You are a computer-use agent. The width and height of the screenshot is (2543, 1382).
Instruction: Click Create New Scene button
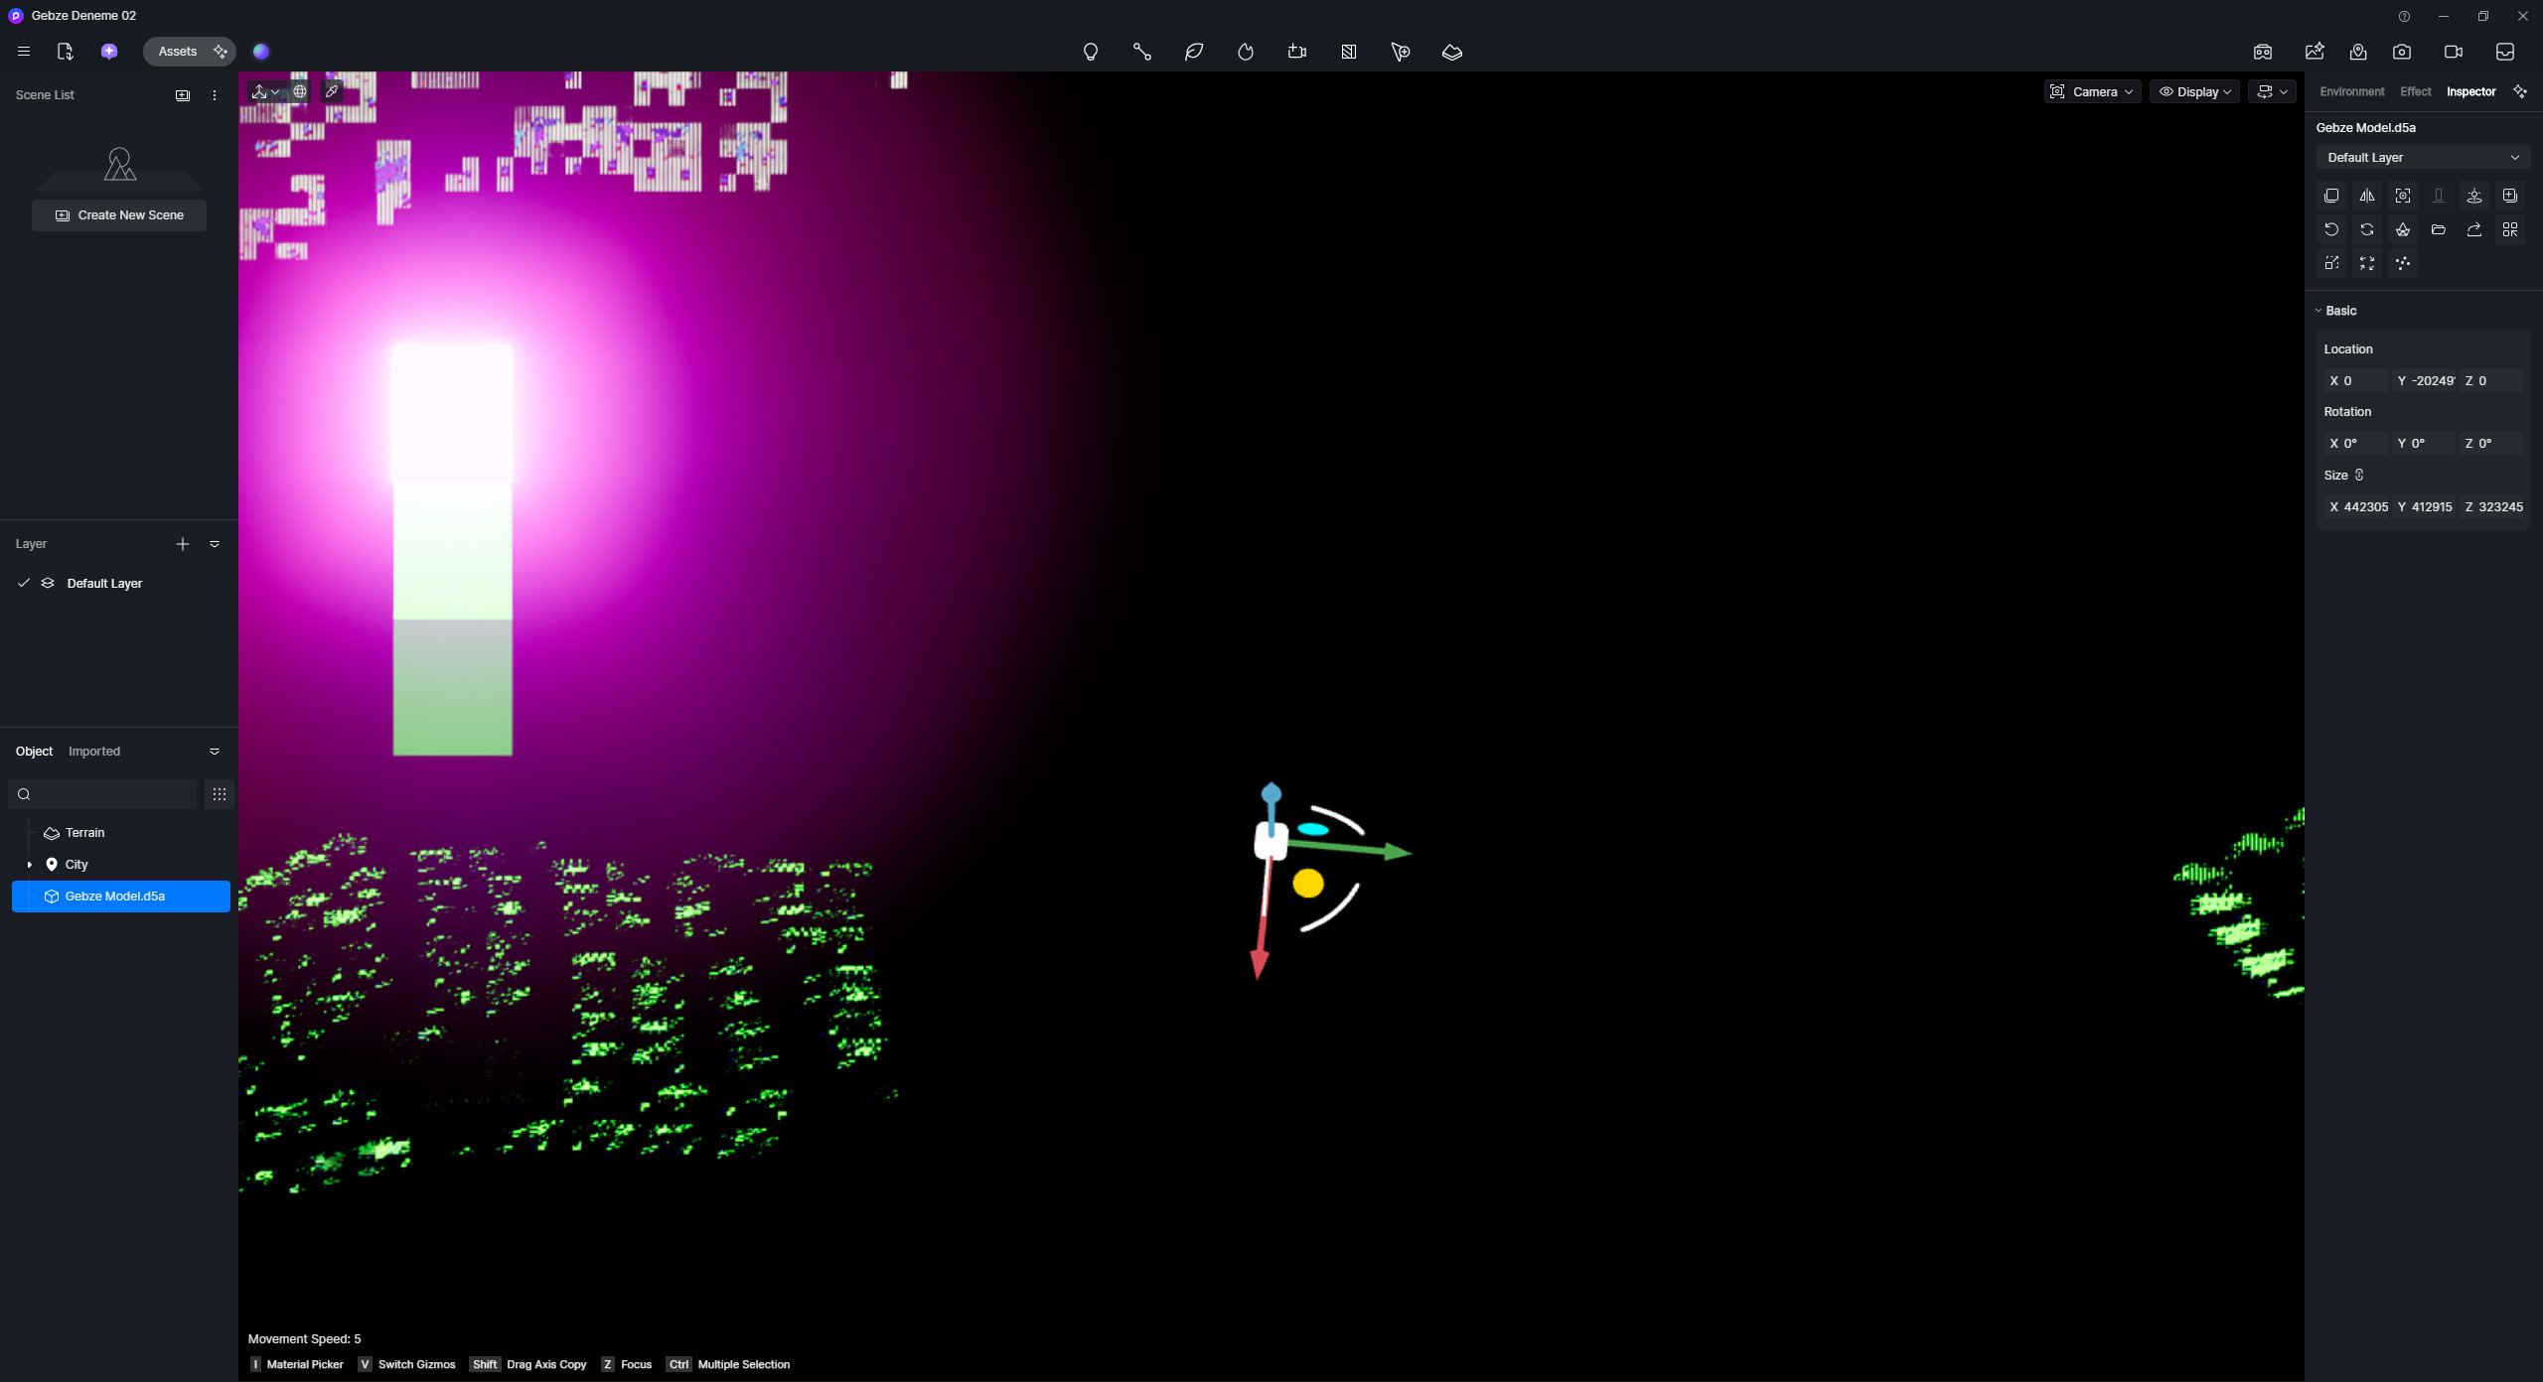[x=119, y=214]
